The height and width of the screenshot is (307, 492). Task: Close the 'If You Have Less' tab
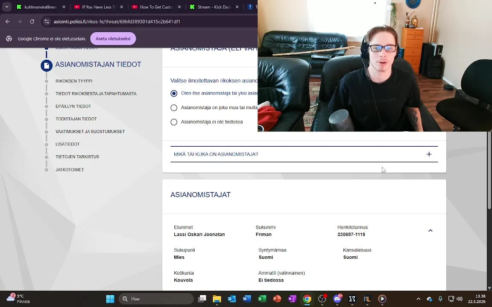pos(121,7)
